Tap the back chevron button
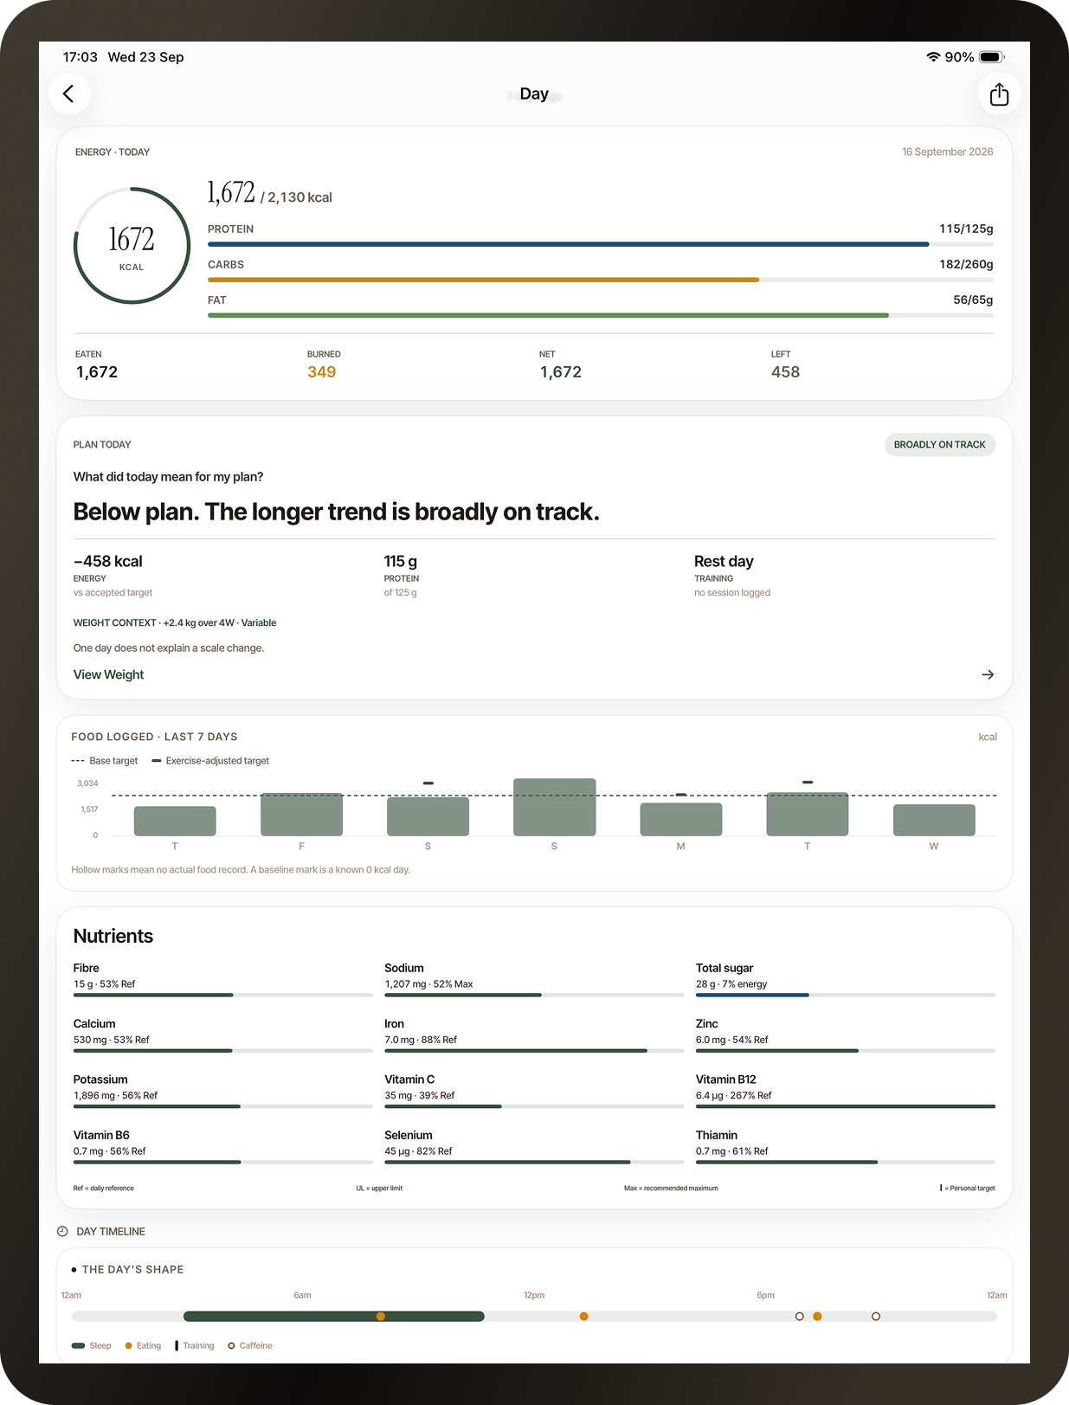1069x1405 pixels. (x=69, y=93)
